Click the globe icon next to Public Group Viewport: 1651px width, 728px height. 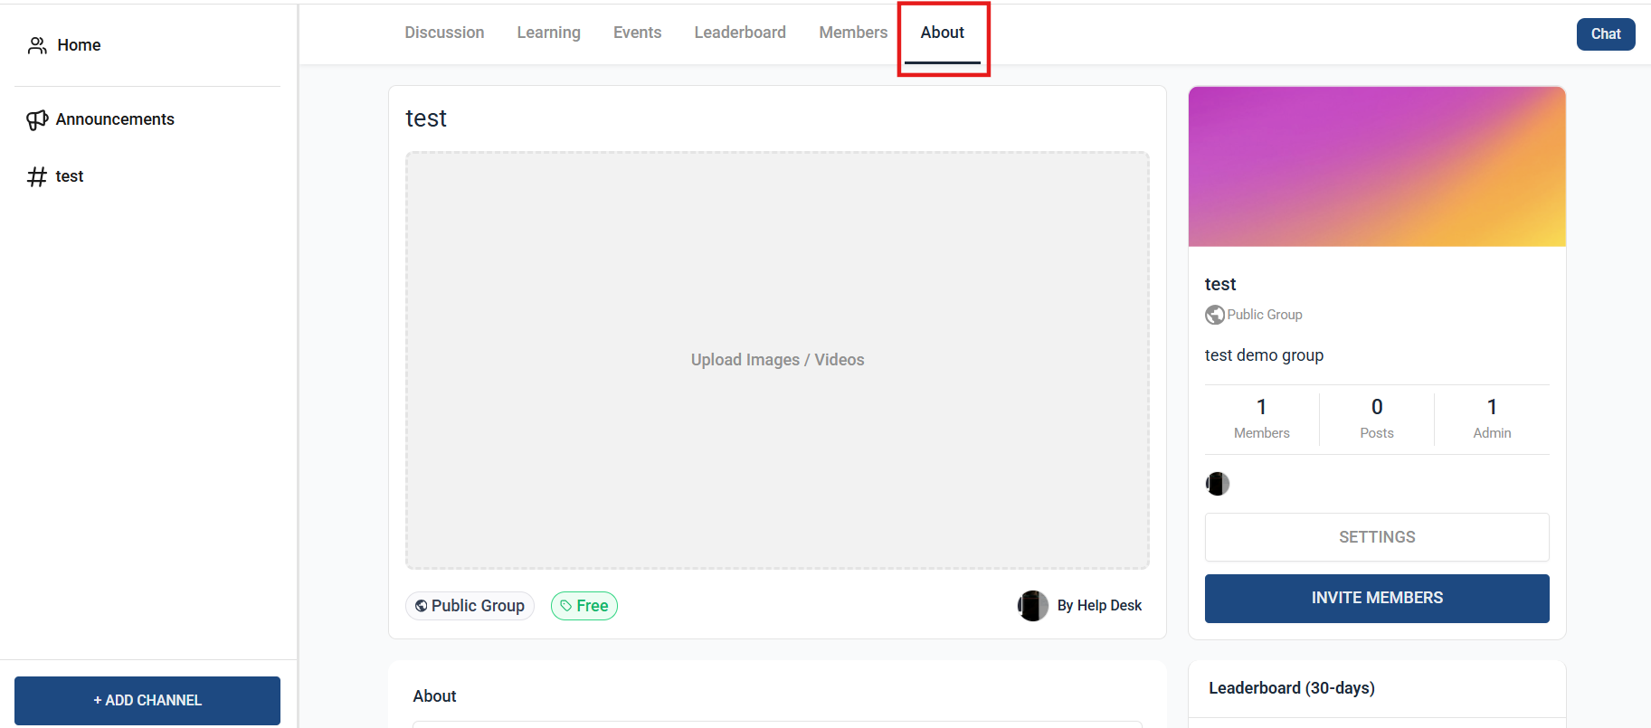coord(1215,315)
